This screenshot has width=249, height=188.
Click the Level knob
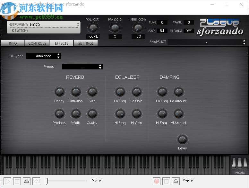point(182,139)
